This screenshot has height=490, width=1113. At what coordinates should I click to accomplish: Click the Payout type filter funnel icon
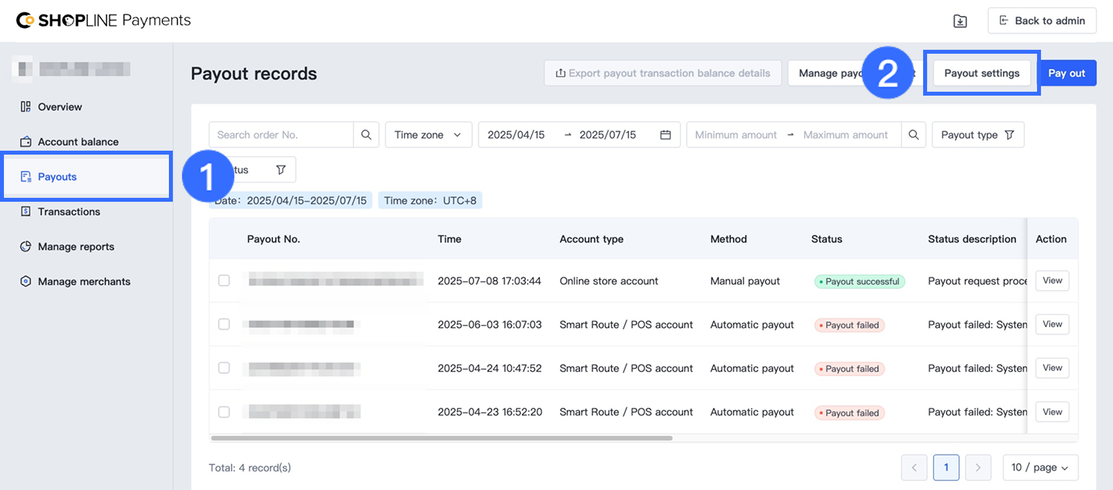coord(1009,135)
